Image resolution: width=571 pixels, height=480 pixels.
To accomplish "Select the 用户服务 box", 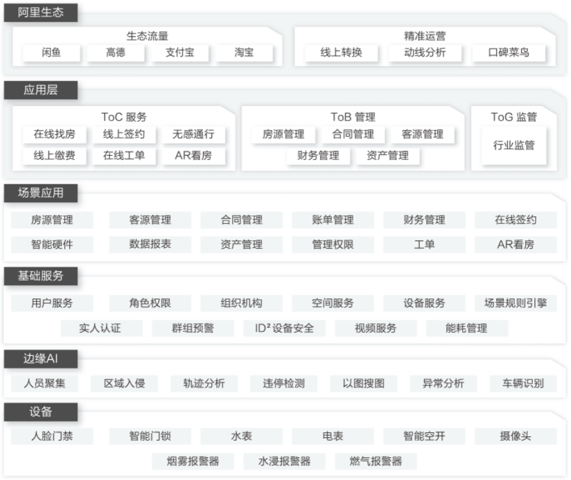I will click(52, 303).
